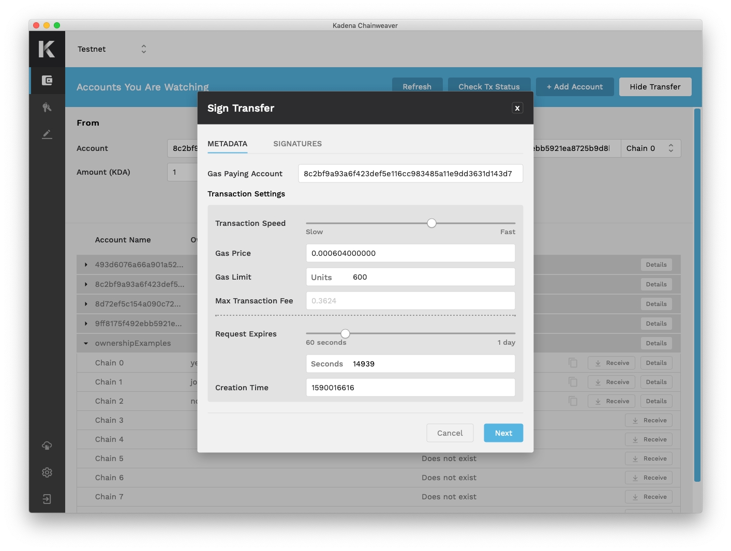Collapse the ownershipExamples account row

[x=86, y=343]
